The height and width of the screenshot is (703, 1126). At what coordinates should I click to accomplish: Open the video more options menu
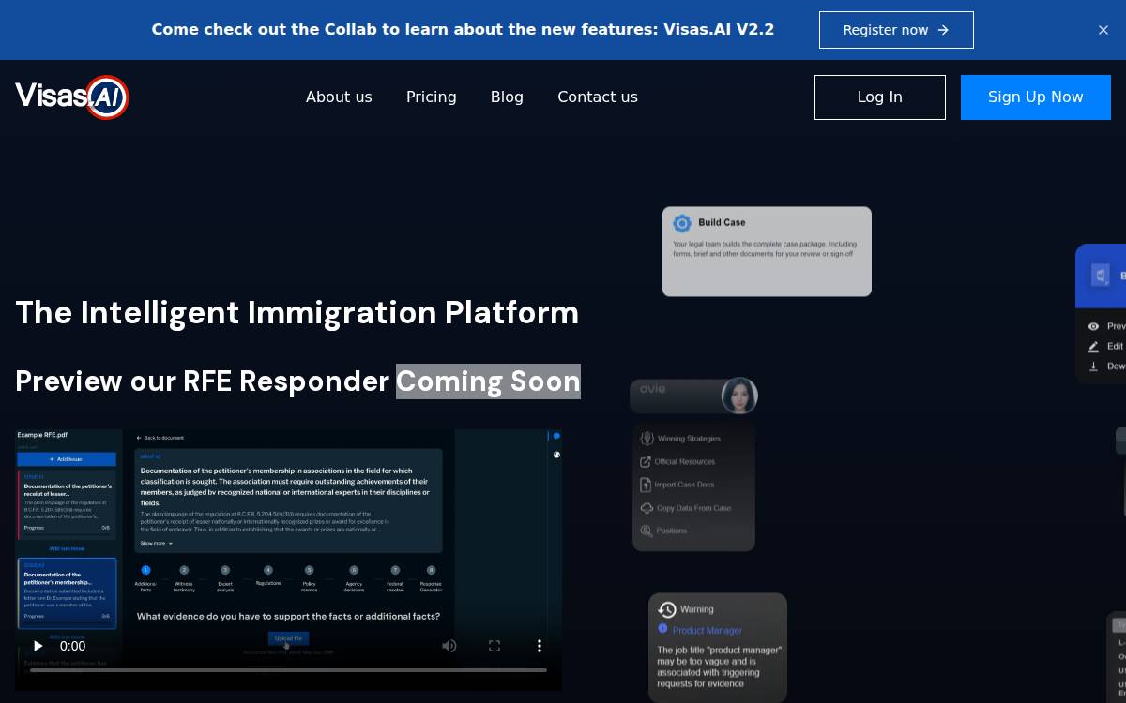pyautogui.click(x=540, y=646)
